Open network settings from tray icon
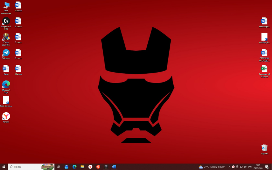272x170 pixels. [241, 167]
